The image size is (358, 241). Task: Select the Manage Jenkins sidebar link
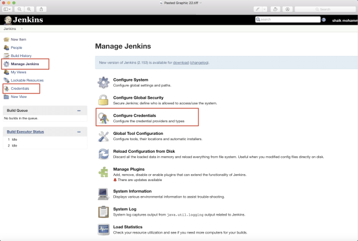click(25, 64)
